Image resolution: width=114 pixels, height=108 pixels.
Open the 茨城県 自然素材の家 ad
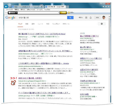pyautogui.click(x=88, y=81)
